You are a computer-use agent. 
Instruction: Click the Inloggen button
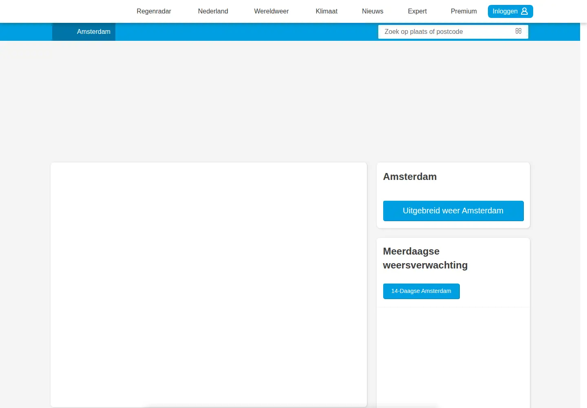pyautogui.click(x=510, y=11)
